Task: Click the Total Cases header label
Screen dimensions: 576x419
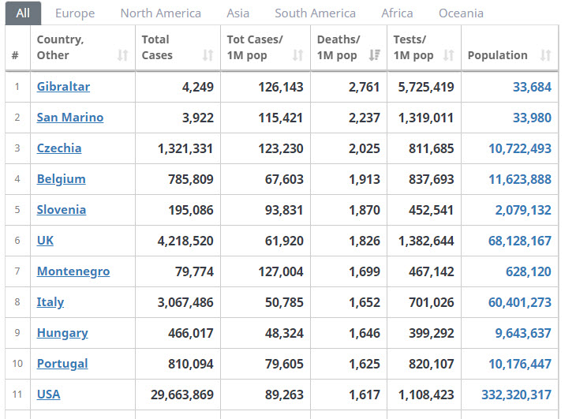Action: click(x=157, y=47)
